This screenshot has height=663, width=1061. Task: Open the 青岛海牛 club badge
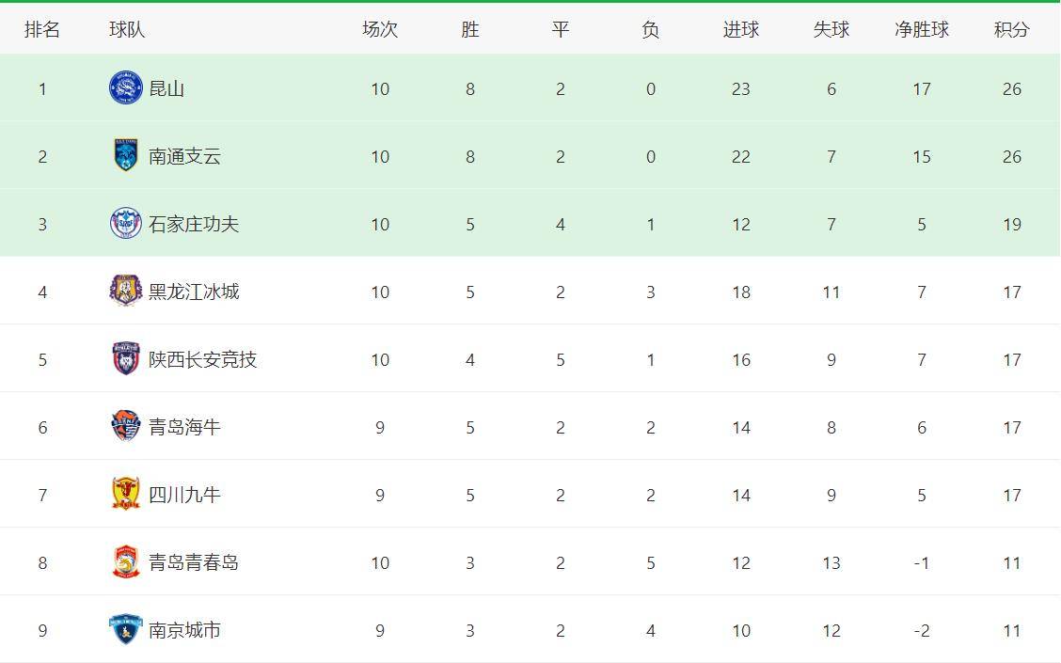pyautogui.click(x=126, y=426)
